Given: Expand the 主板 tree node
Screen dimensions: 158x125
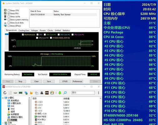Looking at the screenshot, I should (x=3, y=123).
